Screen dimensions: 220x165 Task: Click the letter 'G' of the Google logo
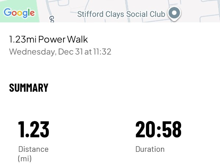click(8, 13)
